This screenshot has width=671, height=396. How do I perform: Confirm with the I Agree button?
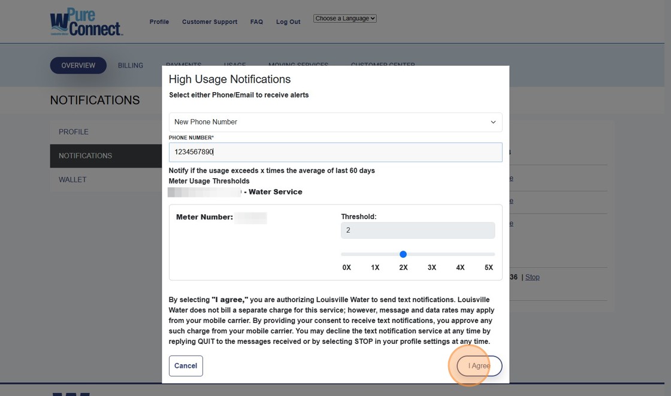pos(479,365)
